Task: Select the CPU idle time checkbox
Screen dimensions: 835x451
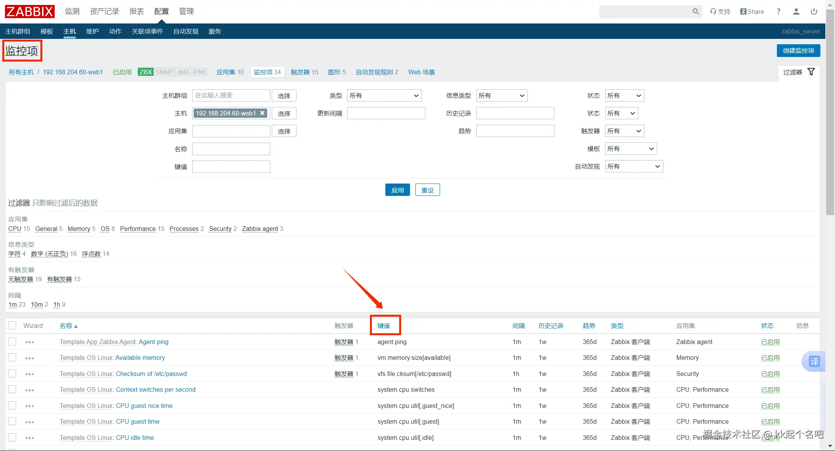Action: (x=12, y=438)
